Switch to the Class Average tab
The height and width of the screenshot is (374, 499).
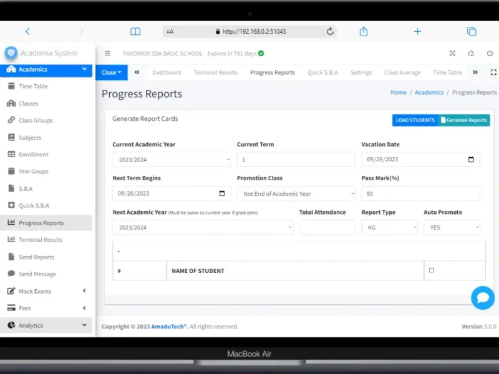[402, 72]
